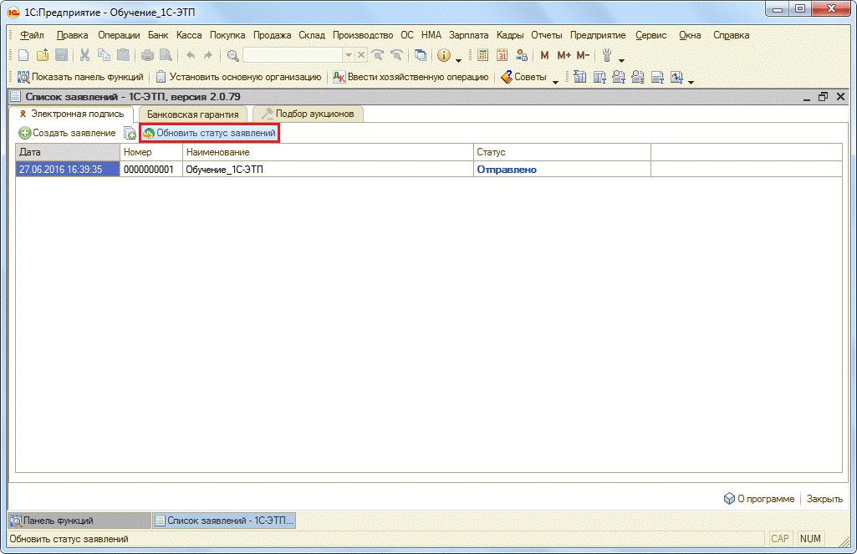Click the Закрыть button at bottom

click(824, 499)
